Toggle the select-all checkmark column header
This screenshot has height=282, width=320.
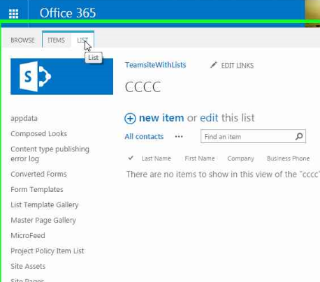pyautogui.click(x=131, y=158)
